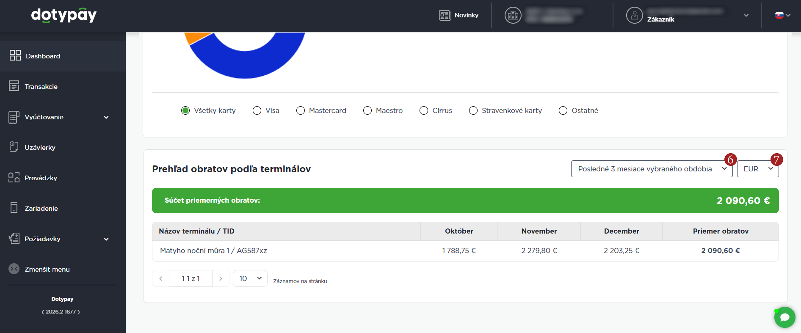Go to next page of records

[x=221, y=278]
